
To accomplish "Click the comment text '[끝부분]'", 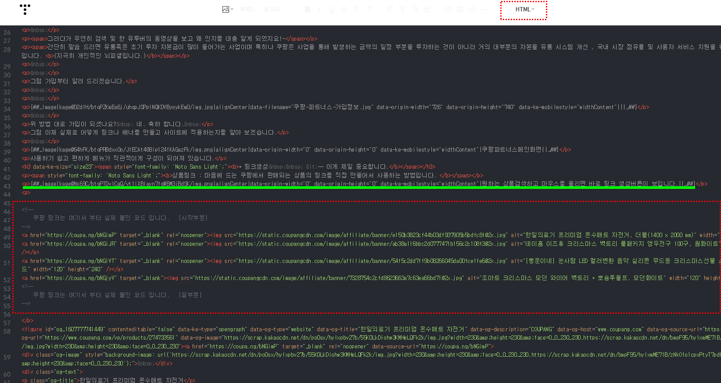I will coord(190,295).
